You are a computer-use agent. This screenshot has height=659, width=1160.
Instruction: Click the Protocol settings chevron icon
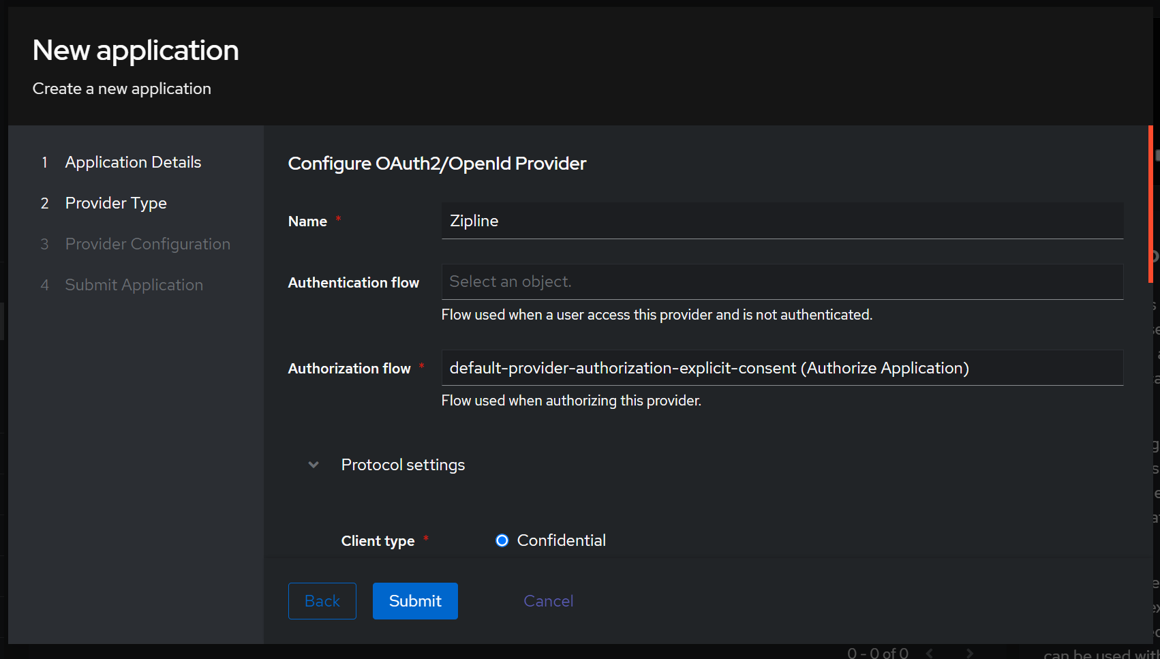(x=313, y=464)
